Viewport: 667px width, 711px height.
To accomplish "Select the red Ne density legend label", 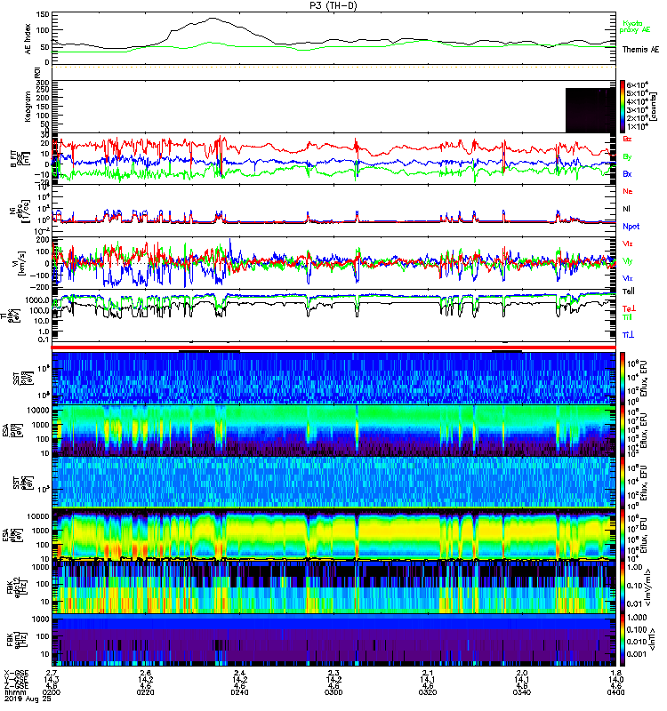I will tap(627, 191).
